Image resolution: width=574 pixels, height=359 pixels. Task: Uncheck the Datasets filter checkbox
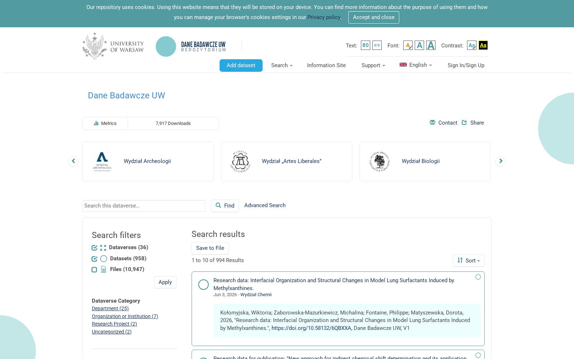94,259
